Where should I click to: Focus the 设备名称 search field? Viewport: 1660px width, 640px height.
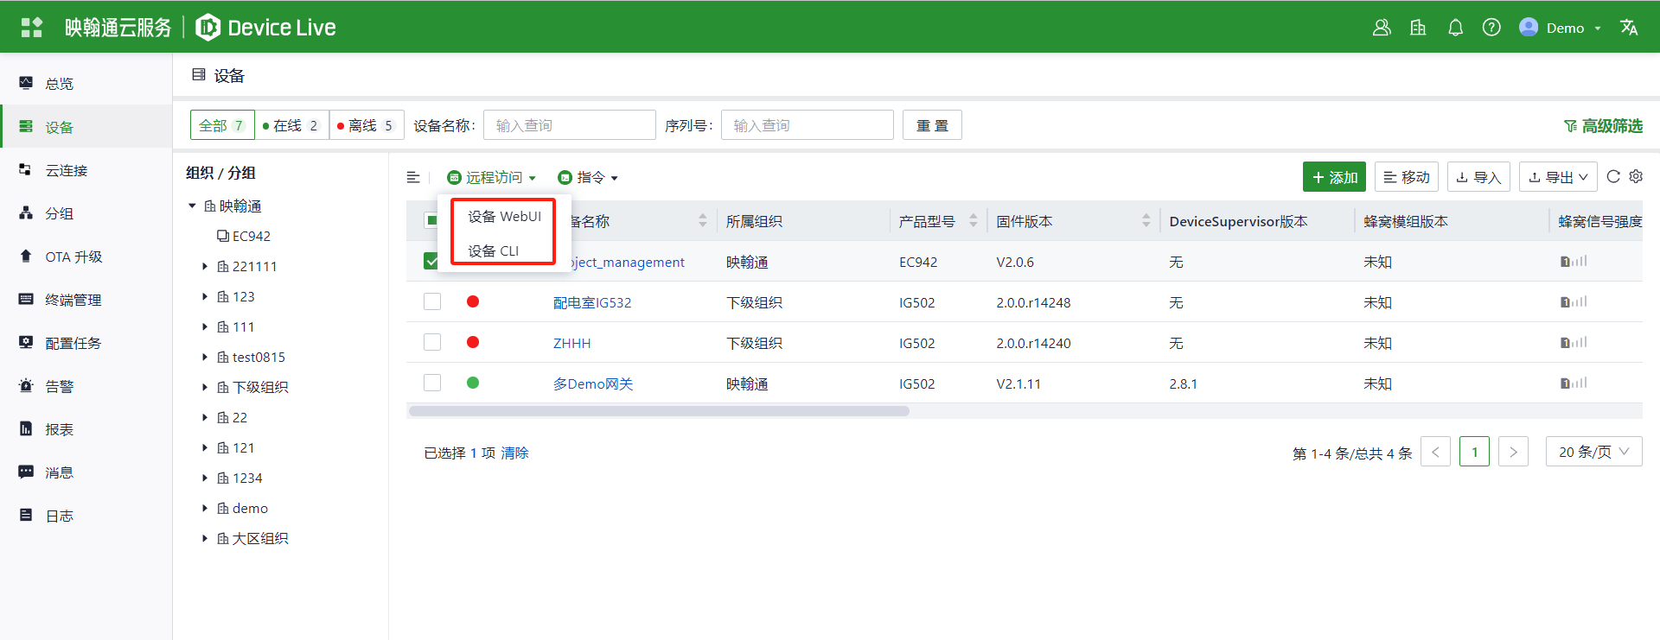[569, 125]
